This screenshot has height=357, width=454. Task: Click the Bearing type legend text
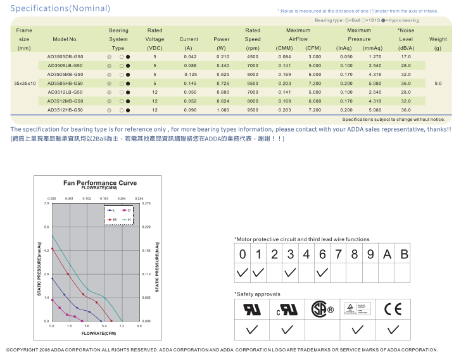point(367,20)
